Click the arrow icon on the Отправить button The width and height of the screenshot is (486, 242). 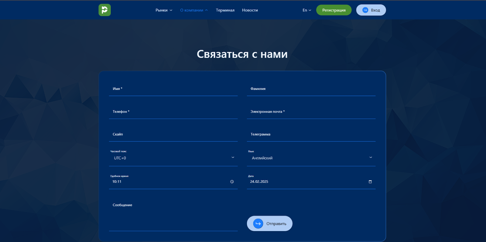(x=258, y=224)
